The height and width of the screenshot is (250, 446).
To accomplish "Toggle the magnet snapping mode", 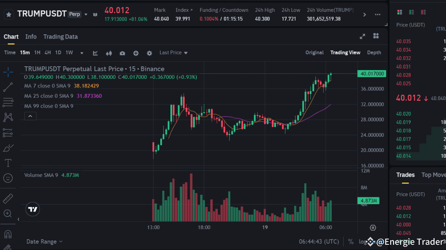I will coord(8,234).
